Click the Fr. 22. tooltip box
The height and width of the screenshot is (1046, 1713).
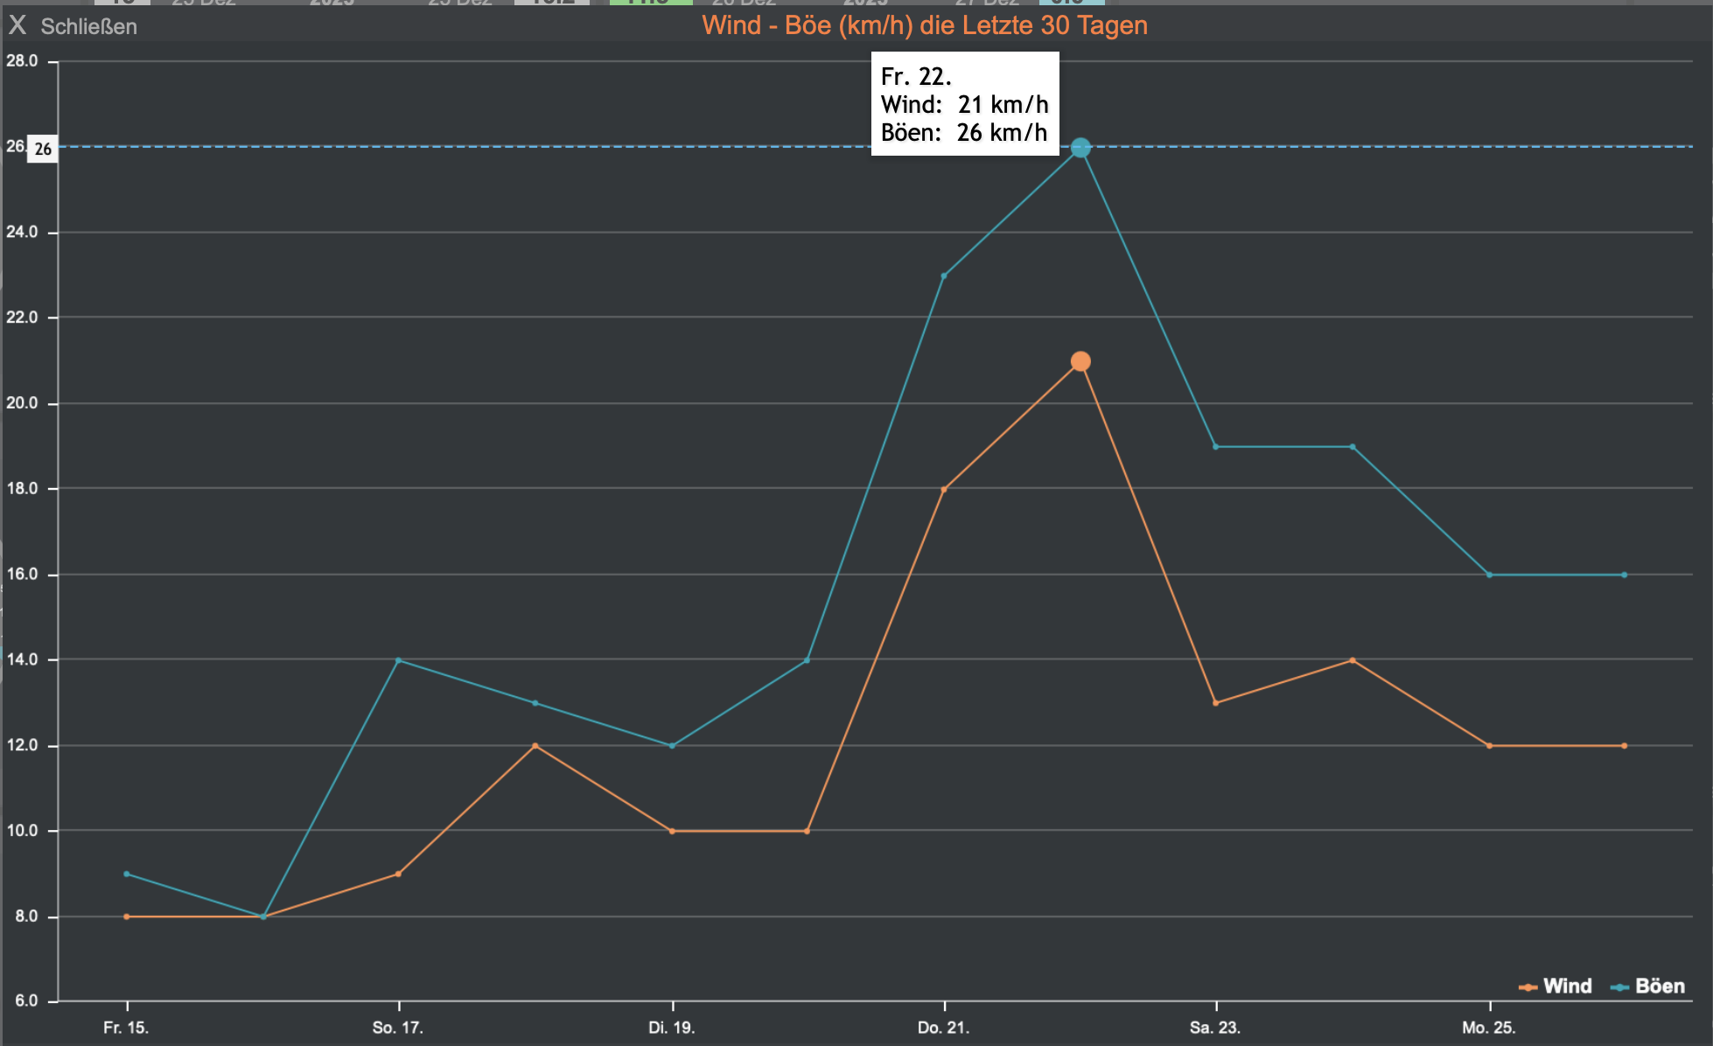964,104
